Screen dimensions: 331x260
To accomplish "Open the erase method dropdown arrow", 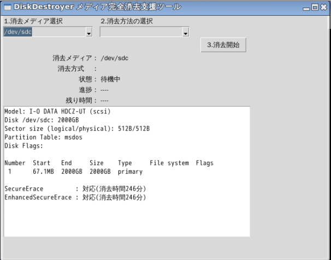I will click(186, 32).
